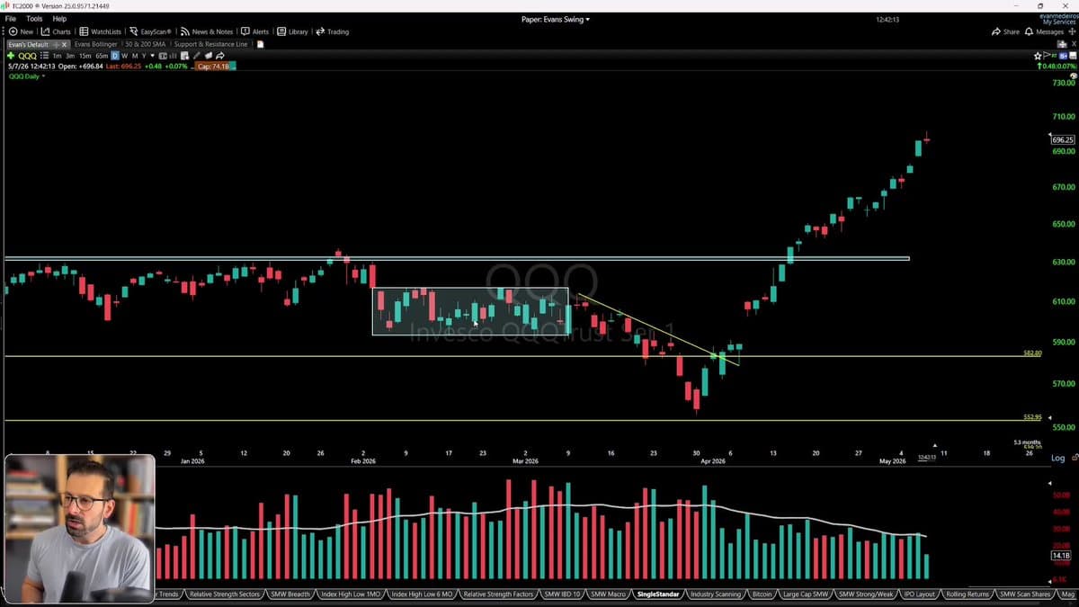Viewport: 1079px width, 607px height.
Task: Click the star favorite icon on chart
Action: pos(1038,56)
